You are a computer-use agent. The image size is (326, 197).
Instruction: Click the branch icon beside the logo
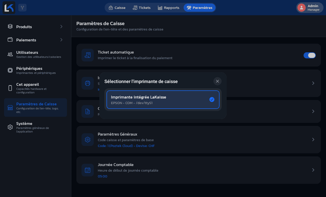pyautogui.click(x=22, y=8)
